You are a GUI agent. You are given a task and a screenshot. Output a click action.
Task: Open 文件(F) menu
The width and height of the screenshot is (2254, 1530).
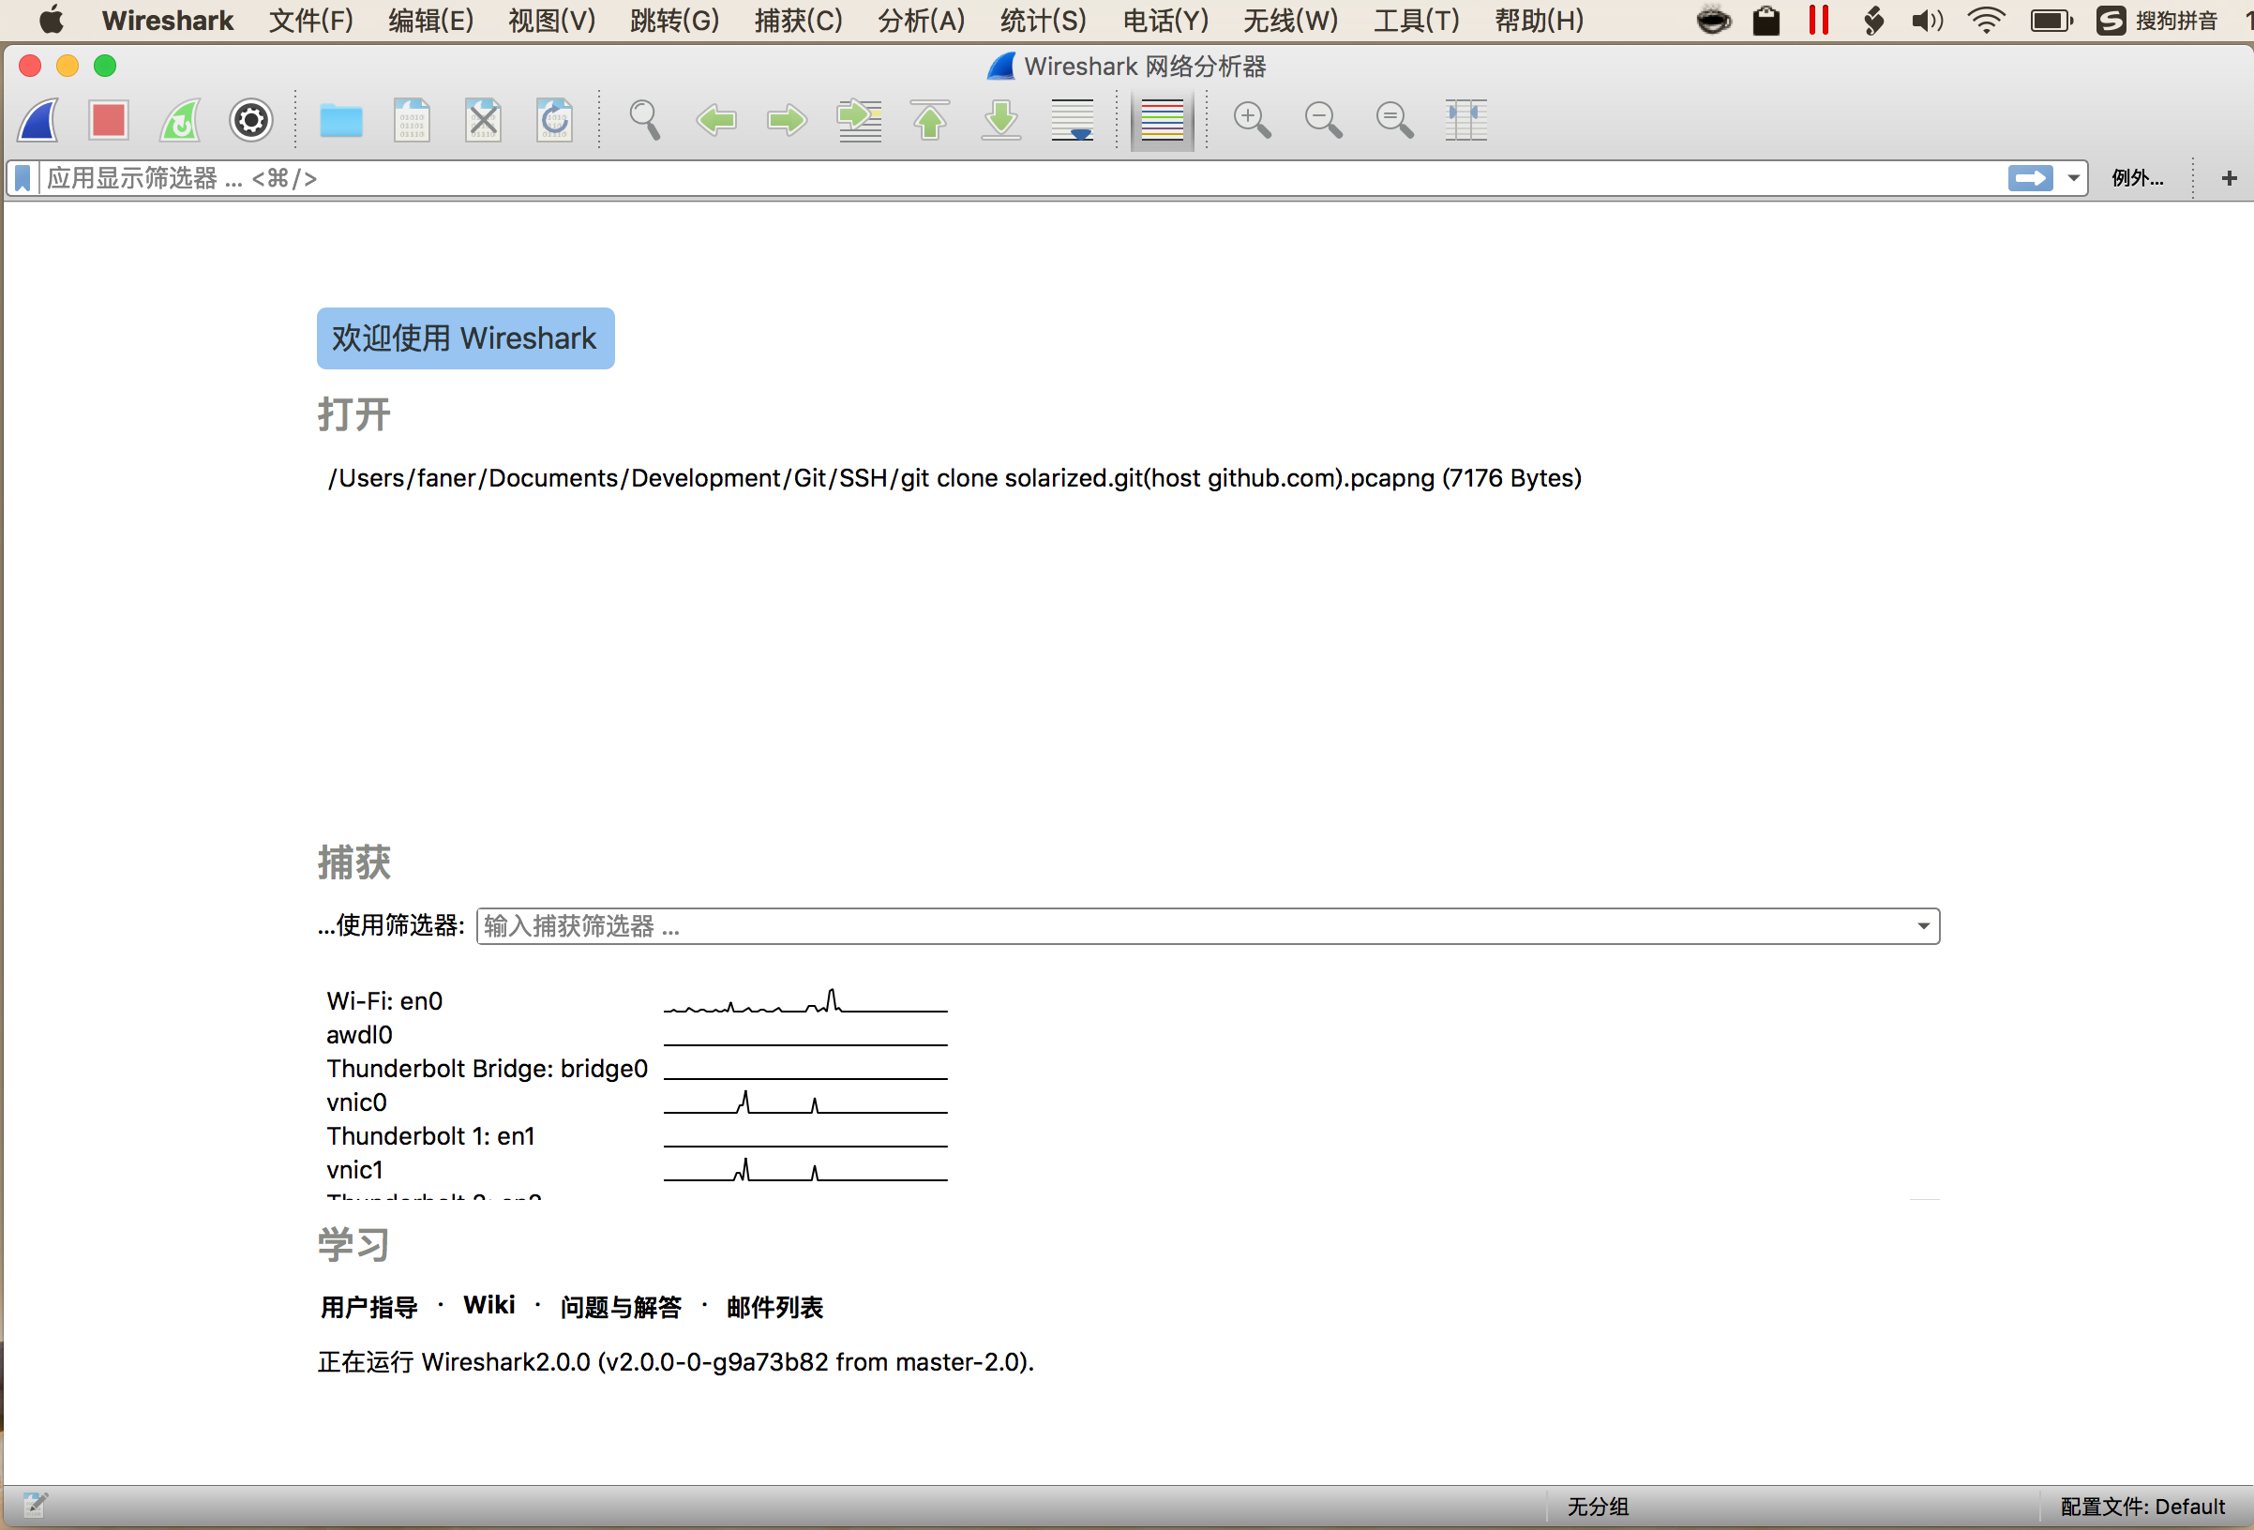pos(310,21)
